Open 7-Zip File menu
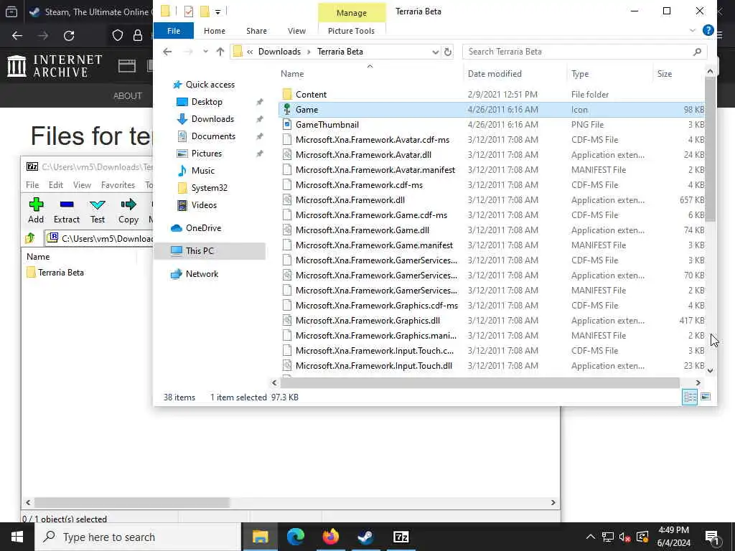Viewport: 735px width, 551px height. (x=32, y=185)
